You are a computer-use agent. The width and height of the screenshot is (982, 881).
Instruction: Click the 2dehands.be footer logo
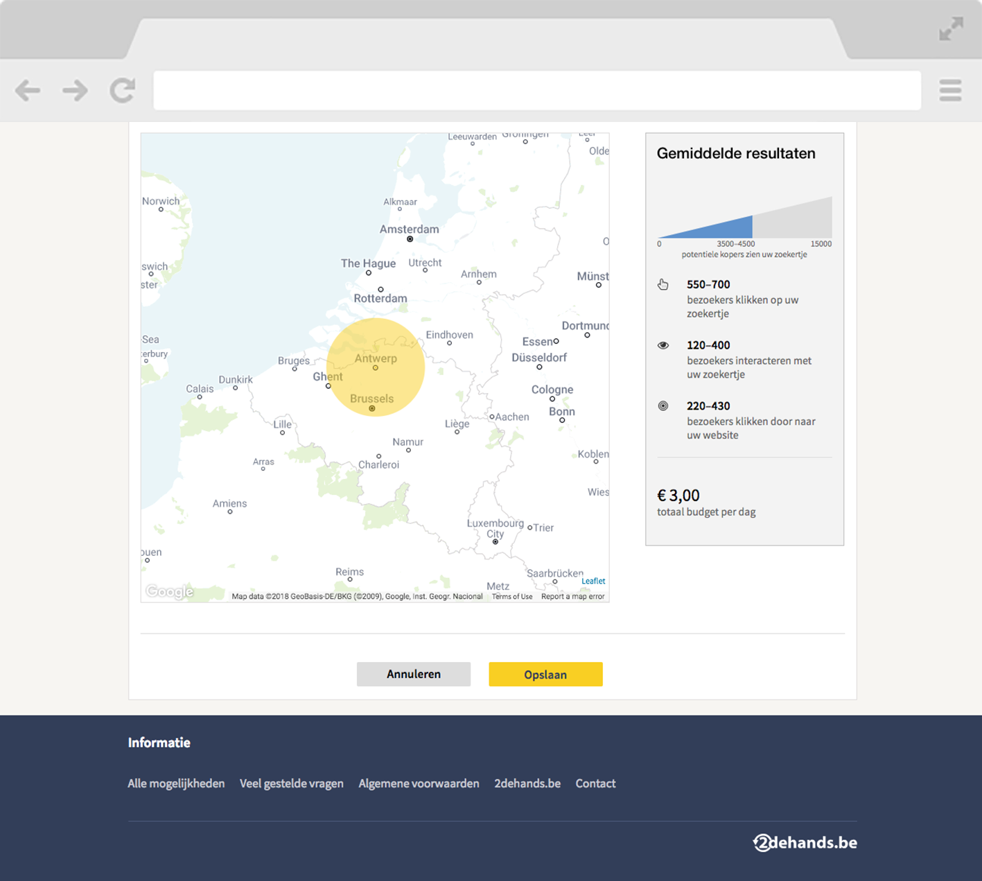pyautogui.click(x=805, y=842)
